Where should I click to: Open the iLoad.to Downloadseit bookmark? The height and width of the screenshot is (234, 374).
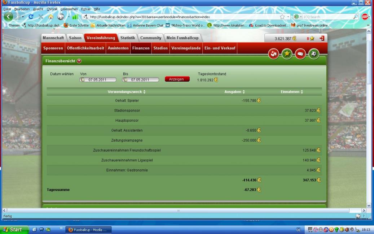(269, 25)
